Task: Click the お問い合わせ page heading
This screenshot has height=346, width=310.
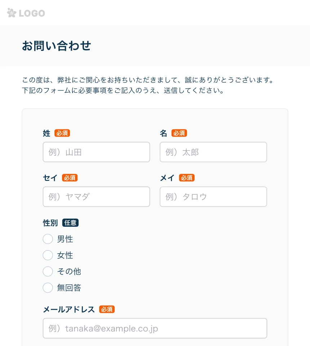Action: click(57, 46)
